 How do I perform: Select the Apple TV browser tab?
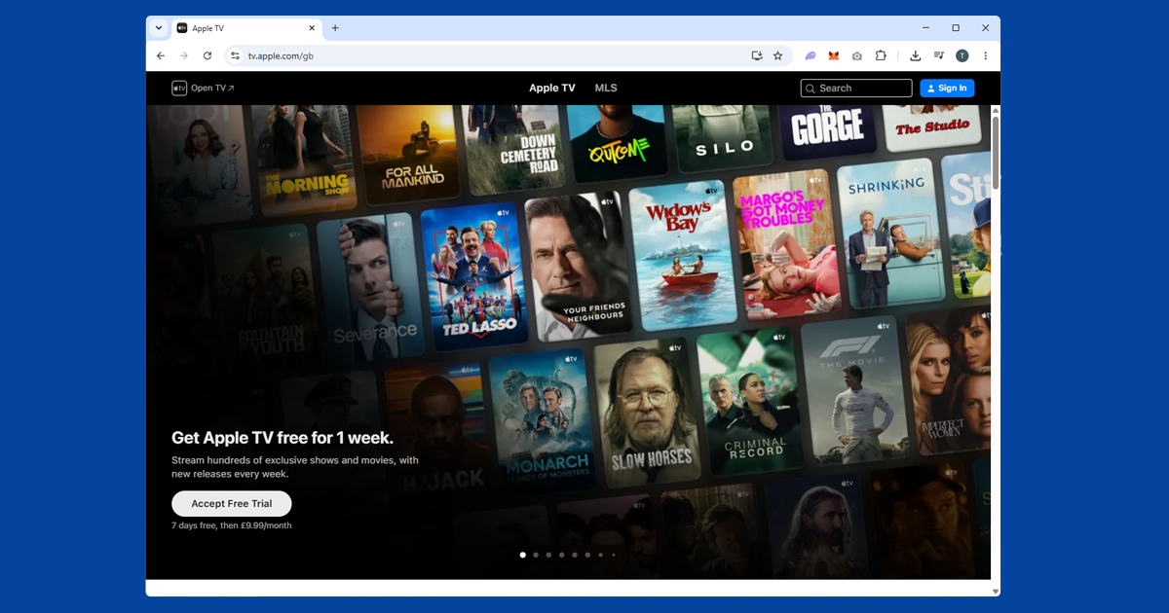(x=246, y=28)
